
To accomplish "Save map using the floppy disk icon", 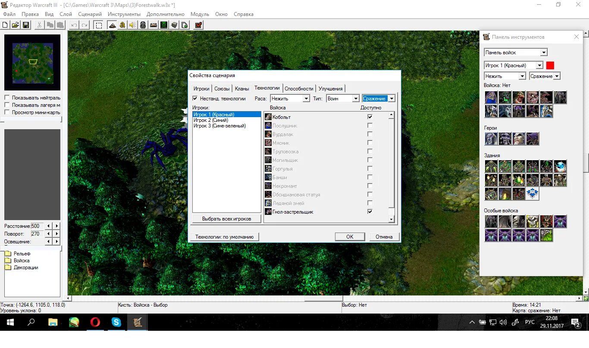I will coord(26,25).
